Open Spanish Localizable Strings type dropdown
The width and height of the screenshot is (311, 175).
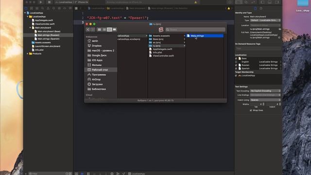pyautogui.click(x=270, y=69)
